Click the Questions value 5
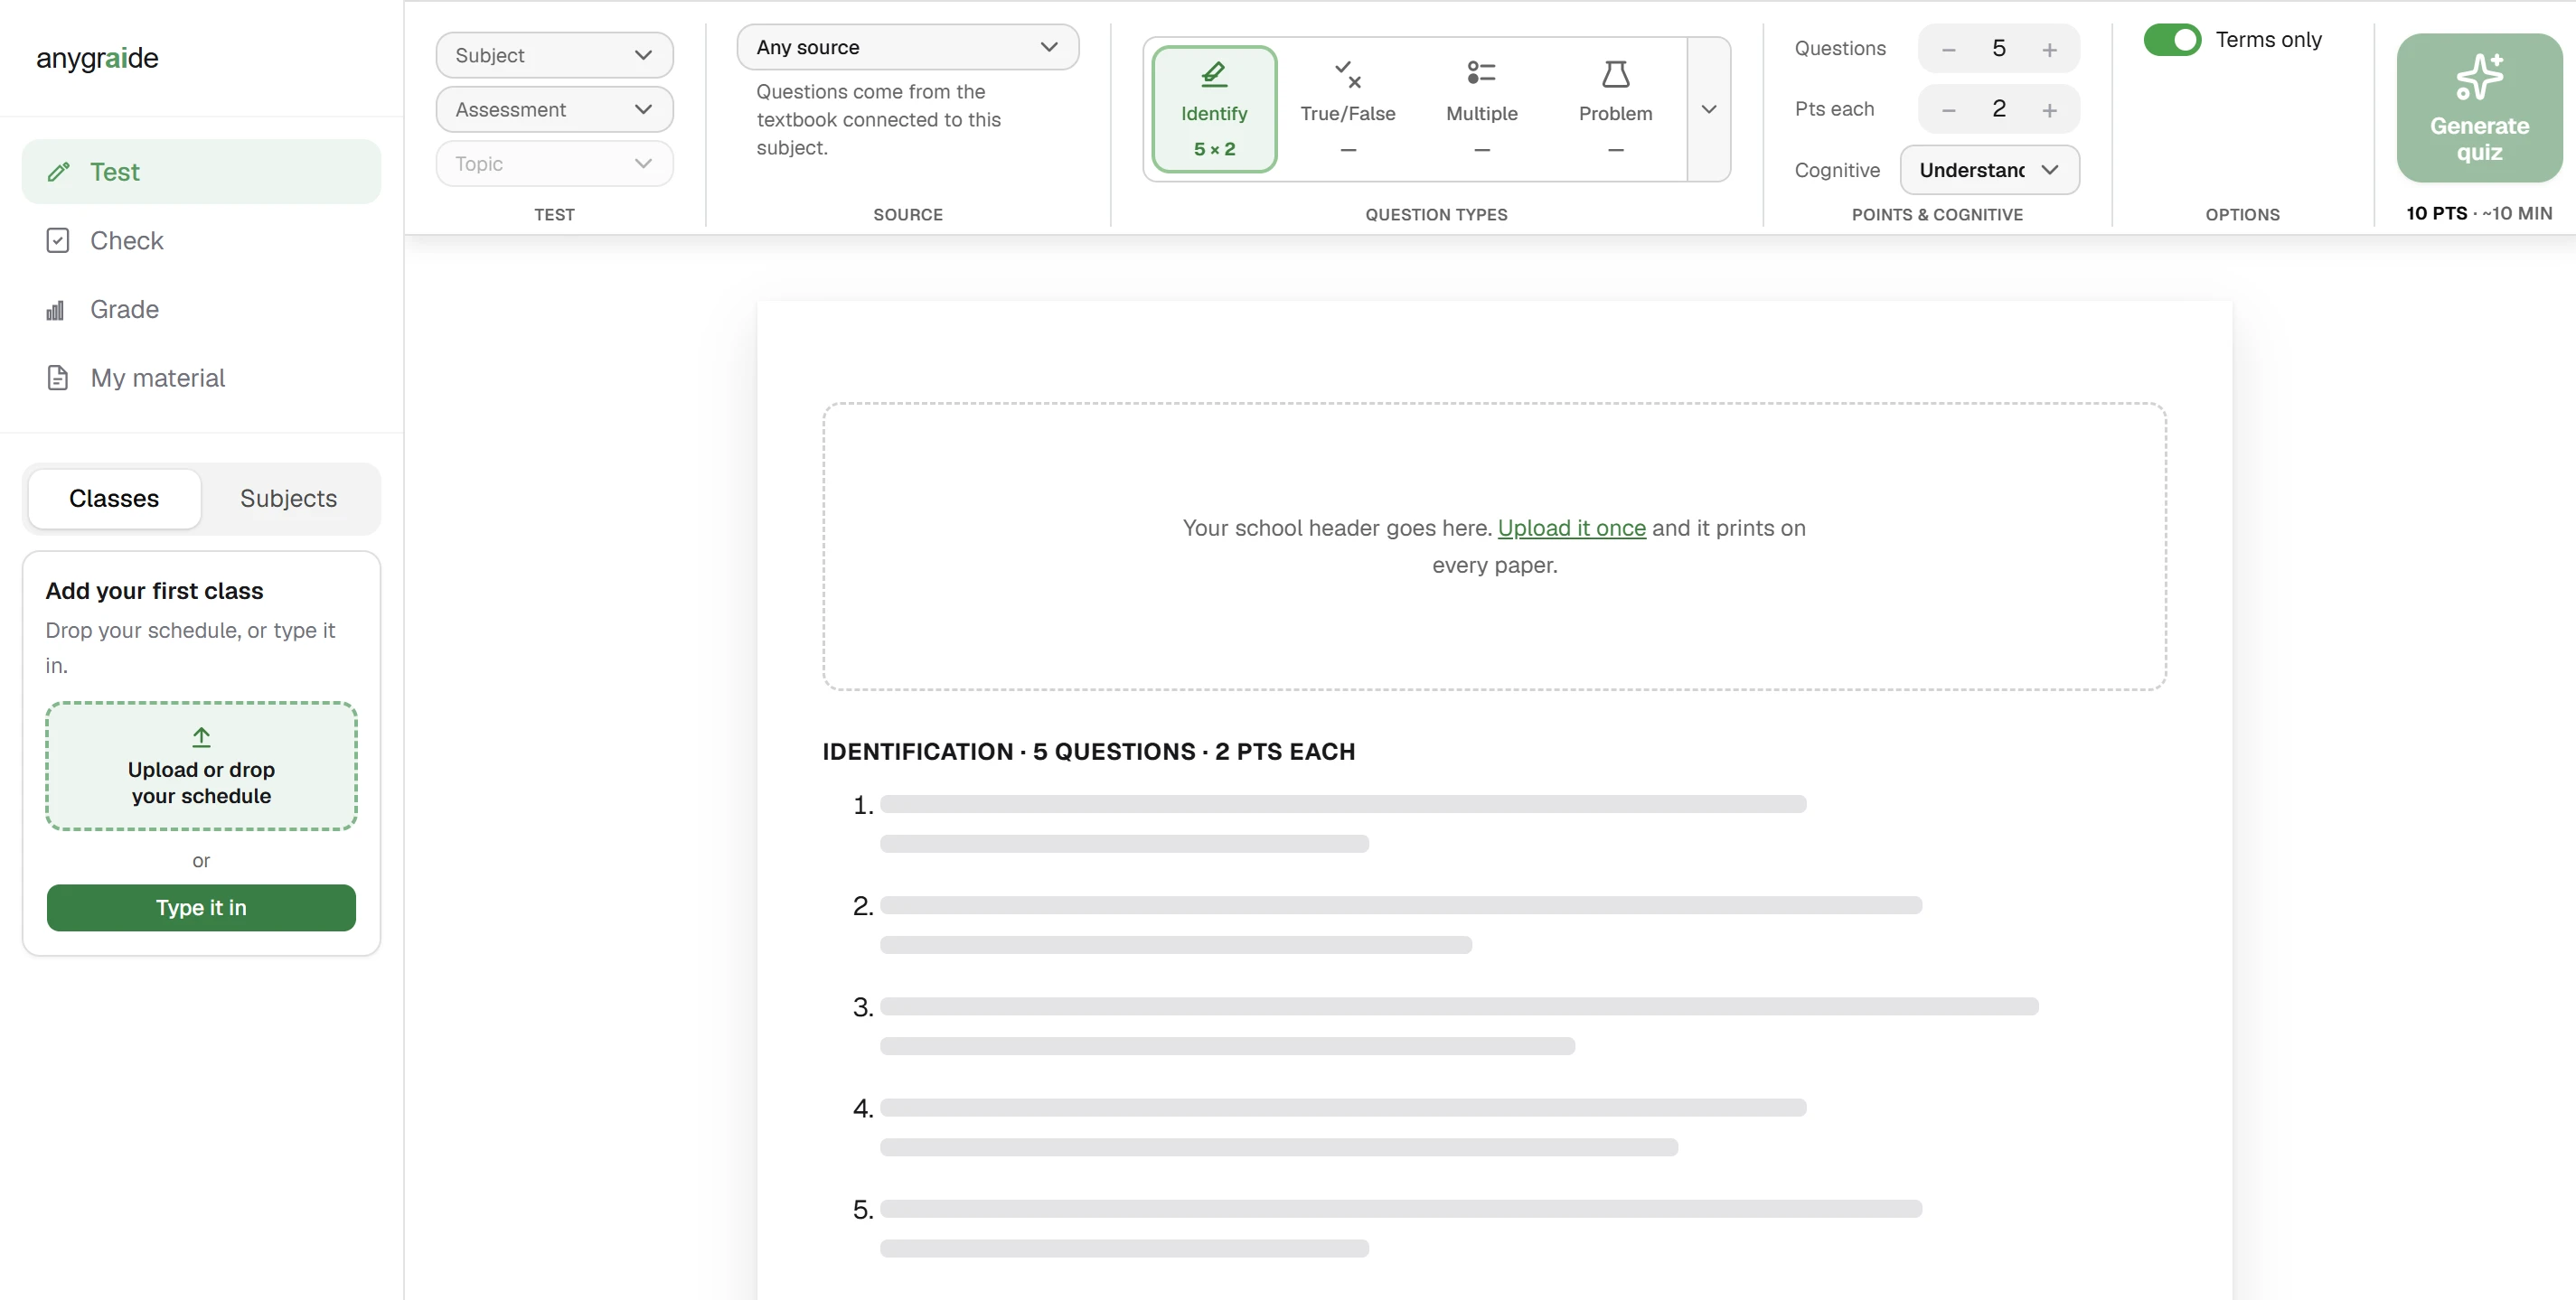This screenshot has height=1300, width=2576. (x=1998, y=49)
